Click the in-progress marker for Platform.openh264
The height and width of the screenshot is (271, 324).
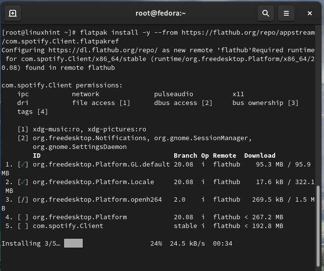point(23,200)
